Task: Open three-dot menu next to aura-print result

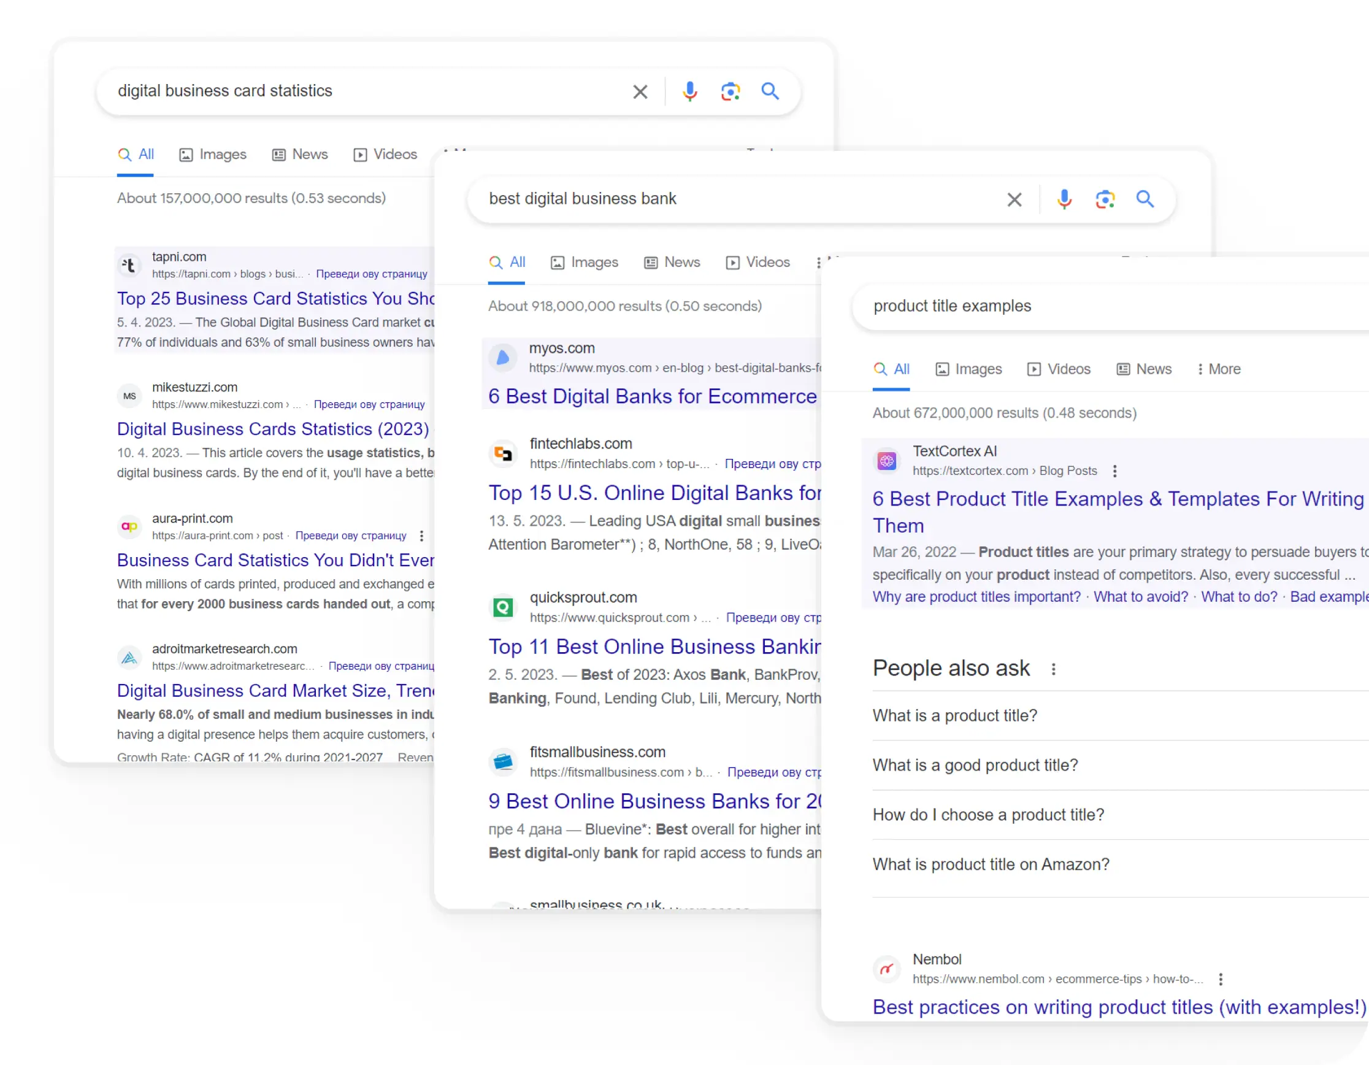Action: [421, 536]
